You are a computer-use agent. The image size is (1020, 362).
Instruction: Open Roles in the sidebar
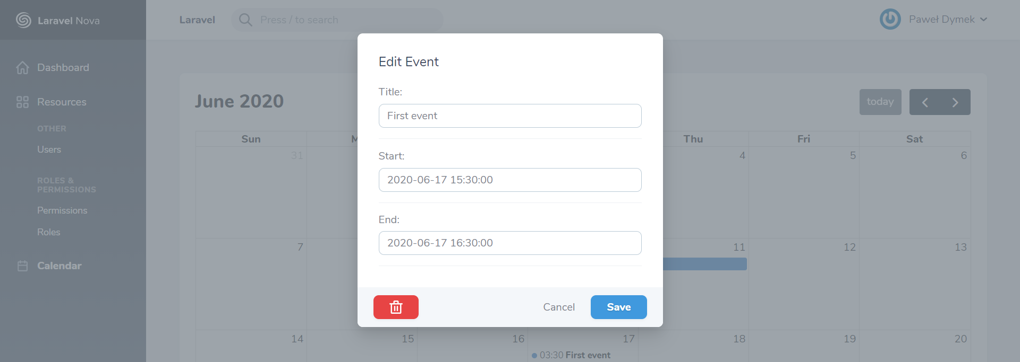point(48,232)
